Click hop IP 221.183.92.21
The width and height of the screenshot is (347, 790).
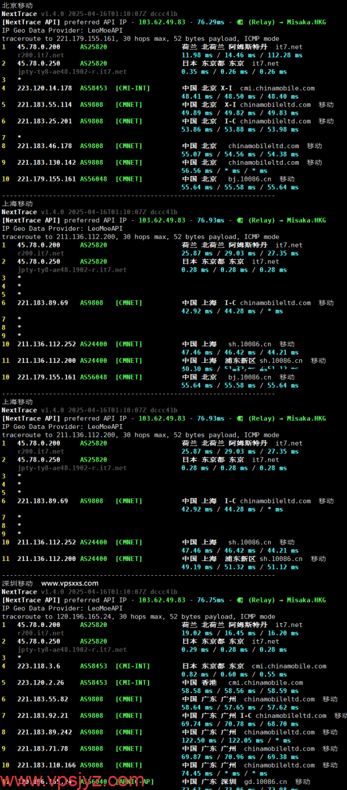click(x=43, y=716)
